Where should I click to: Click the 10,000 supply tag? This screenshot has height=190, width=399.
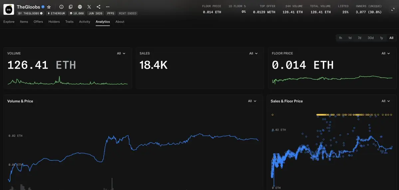pyautogui.click(x=77, y=13)
